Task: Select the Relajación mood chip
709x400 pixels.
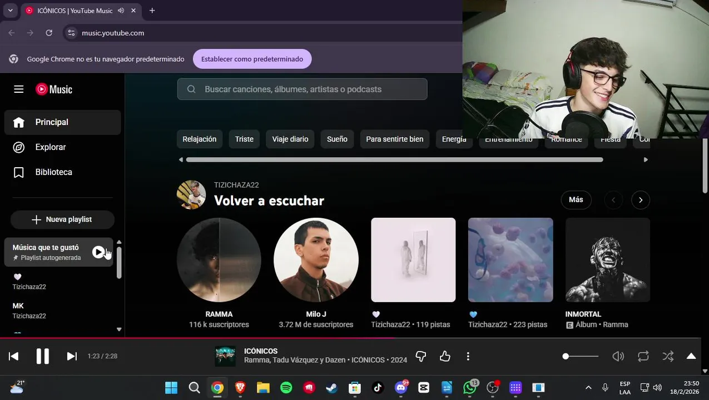Action: [x=200, y=139]
